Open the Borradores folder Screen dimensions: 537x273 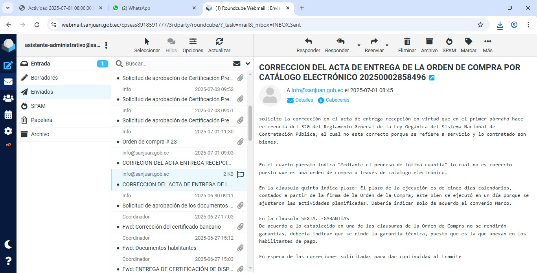44,78
